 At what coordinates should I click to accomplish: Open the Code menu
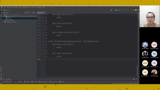pos(20,7)
